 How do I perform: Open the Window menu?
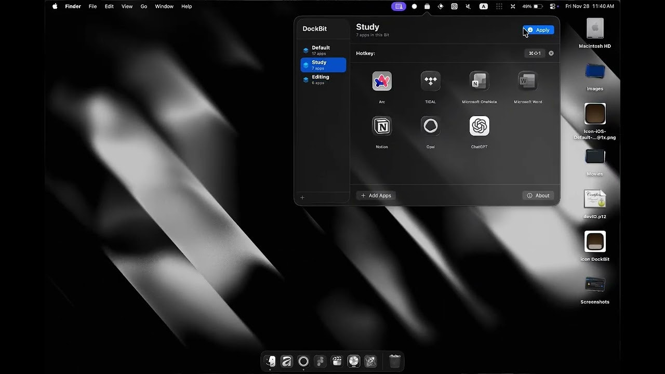coord(164,6)
